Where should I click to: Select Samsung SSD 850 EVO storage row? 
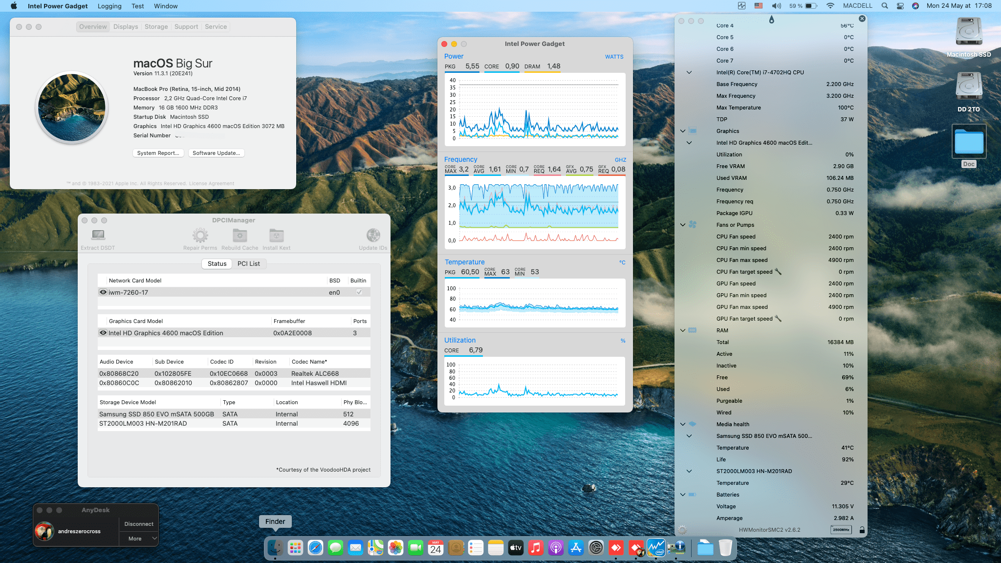point(234,414)
